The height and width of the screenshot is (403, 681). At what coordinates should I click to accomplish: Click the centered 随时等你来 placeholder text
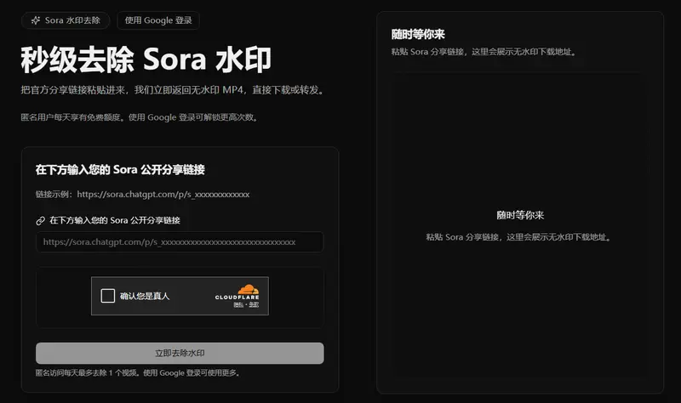520,215
